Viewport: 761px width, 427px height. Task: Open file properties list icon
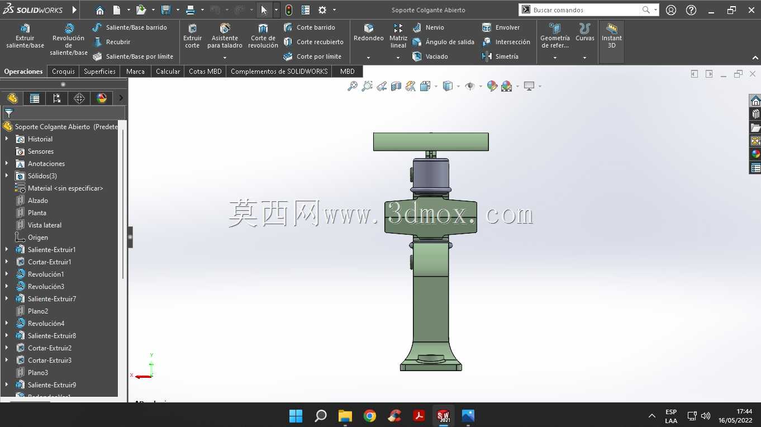(306, 10)
